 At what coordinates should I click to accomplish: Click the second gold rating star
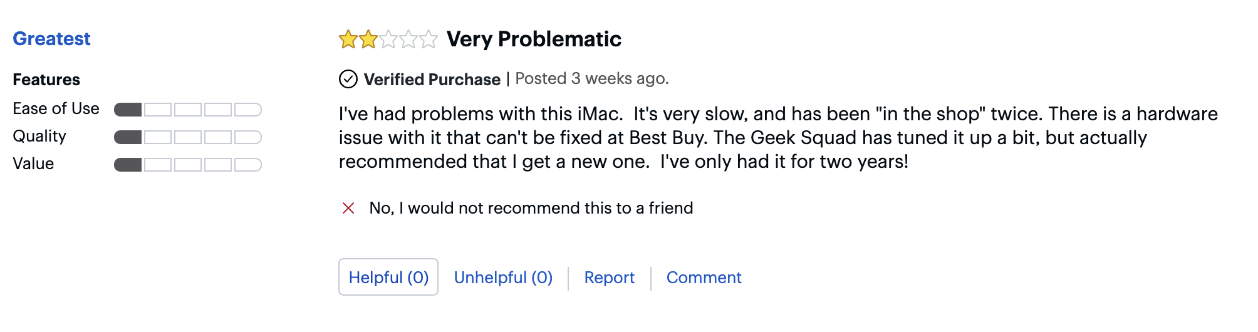point(368,39)
